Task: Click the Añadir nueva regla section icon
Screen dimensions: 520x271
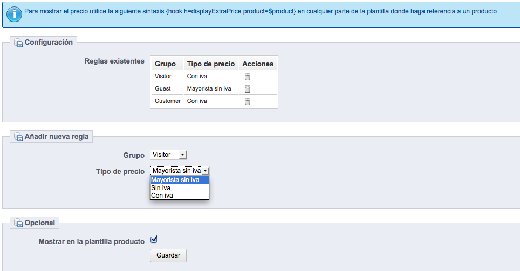Action: [x=18, y=136]
